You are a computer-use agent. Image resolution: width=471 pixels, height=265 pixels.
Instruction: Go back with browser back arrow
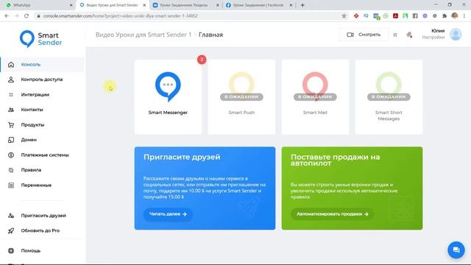[x=7, y=16]
